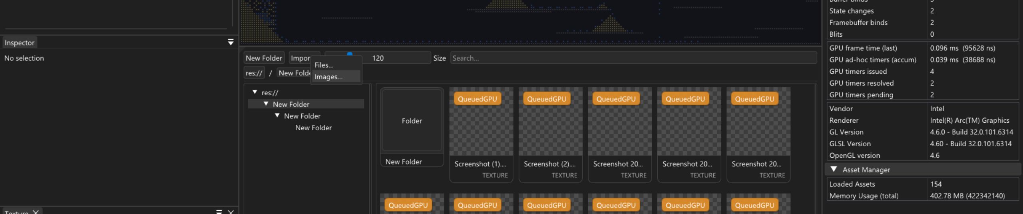This screenshot has height=214, width=1023.
Task: Click the Import button
Action: pos(300,58)
